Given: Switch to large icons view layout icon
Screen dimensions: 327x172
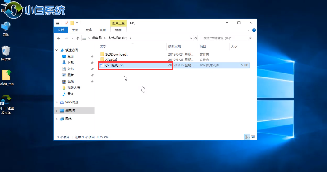Looking at the screenshot, I should tap(253, 137).
